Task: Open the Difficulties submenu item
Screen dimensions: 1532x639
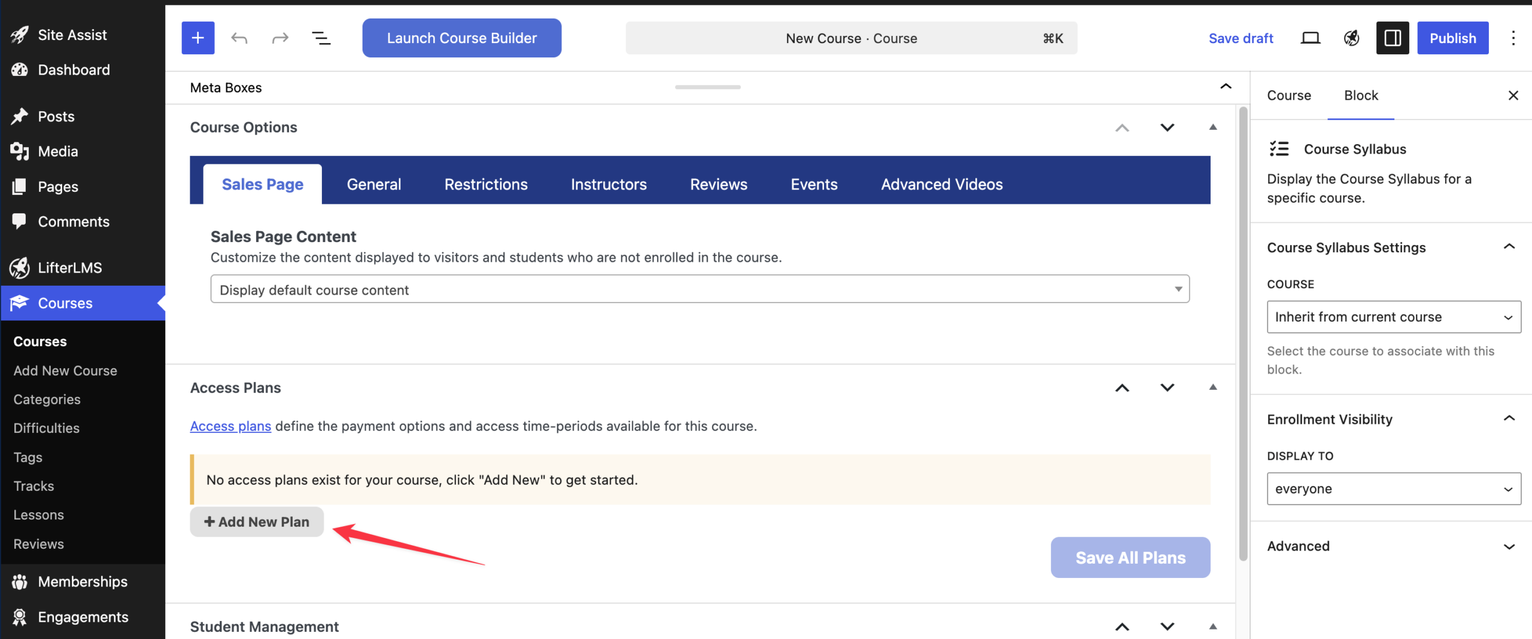Action: pyautogui.click(x=46, y=428)
